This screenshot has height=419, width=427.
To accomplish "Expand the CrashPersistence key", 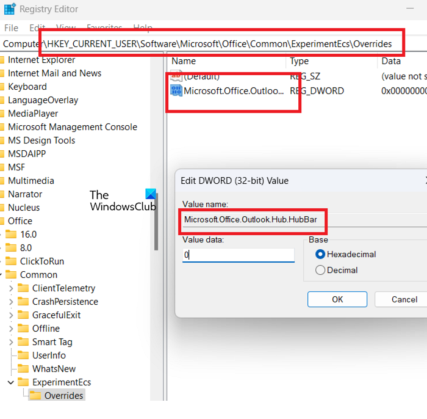I will (x=11, y=302).
